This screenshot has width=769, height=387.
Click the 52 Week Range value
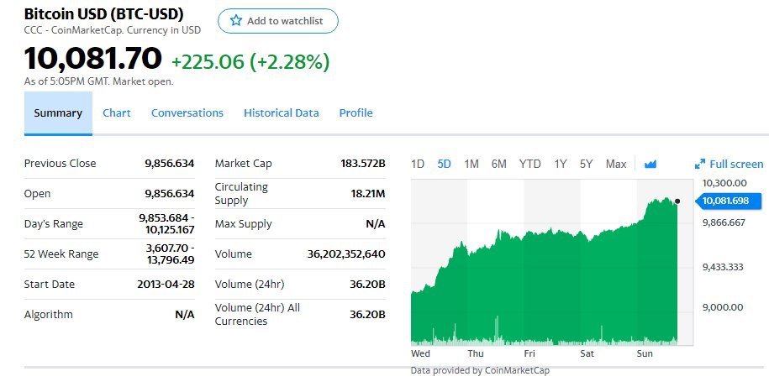point(170,254)
